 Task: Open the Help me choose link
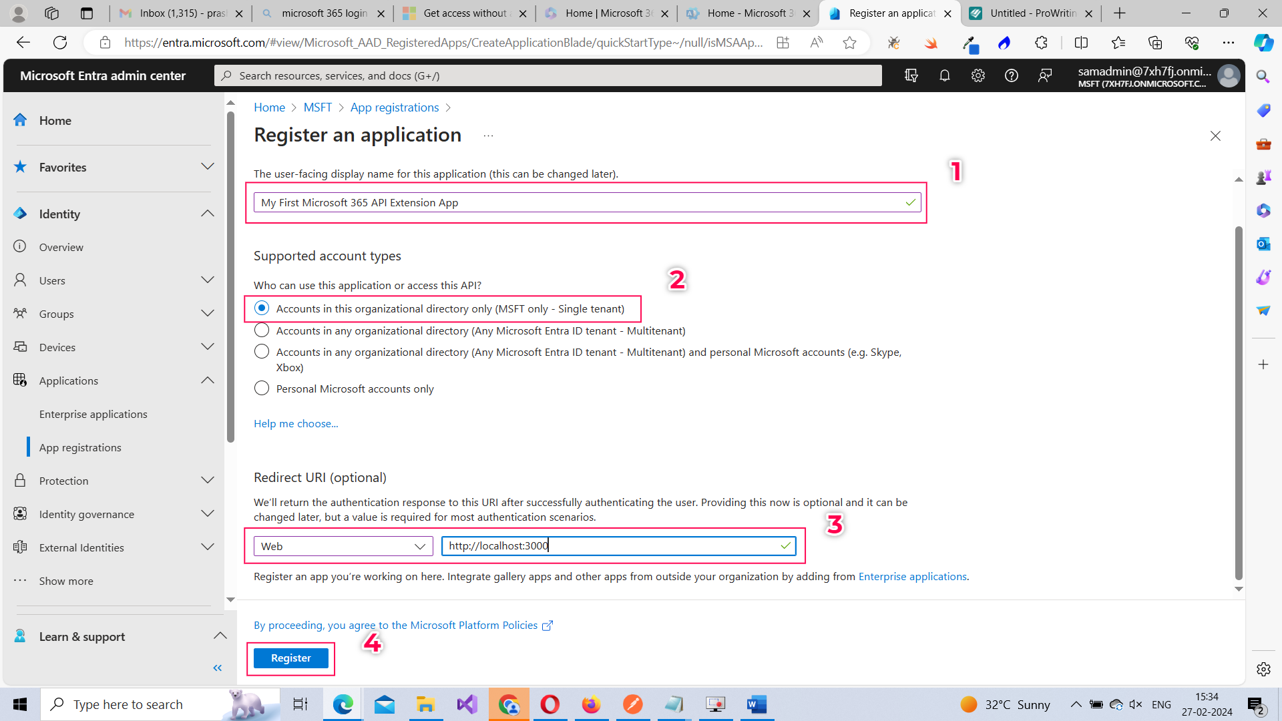tap(296, 423)
